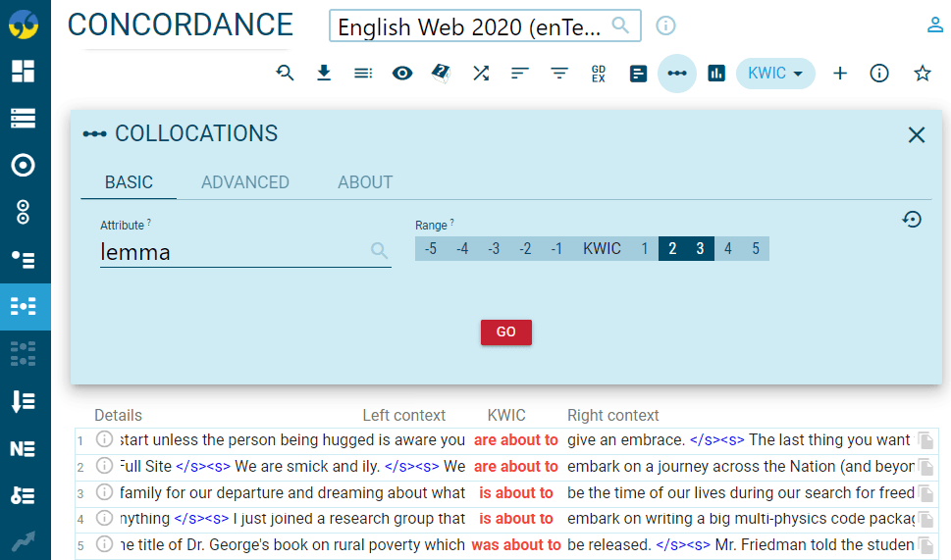
Task: Switch to the ADVANCED tab
Action: [x=244, y=182]
